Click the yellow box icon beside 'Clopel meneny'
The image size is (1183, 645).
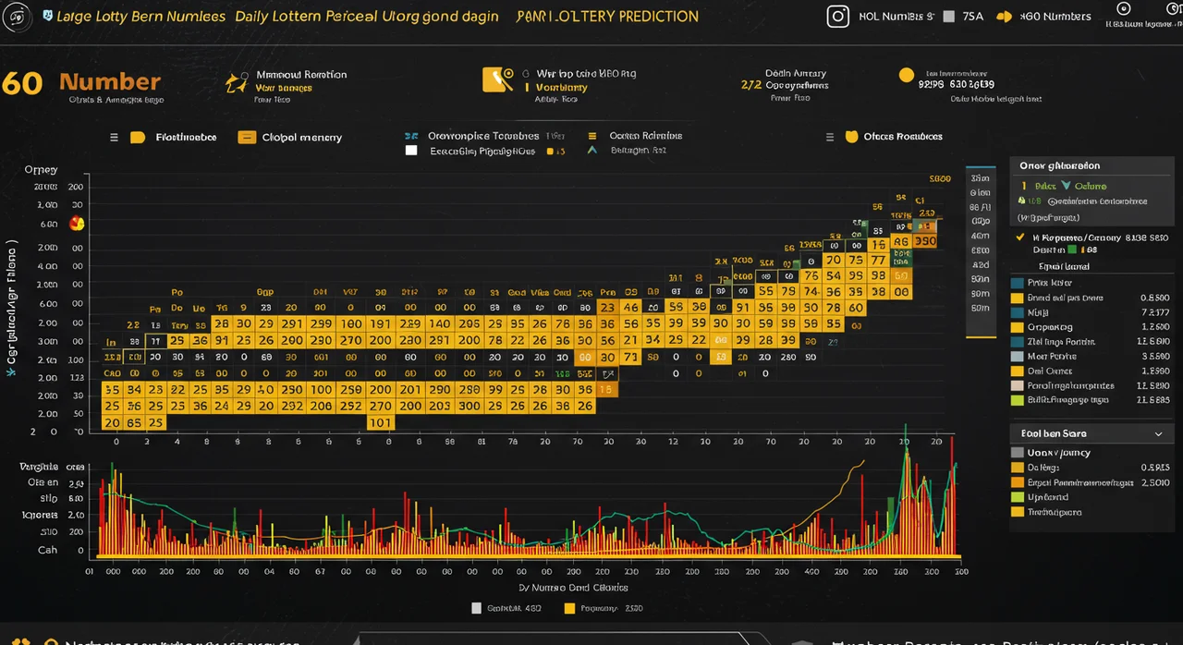(247, 138)
